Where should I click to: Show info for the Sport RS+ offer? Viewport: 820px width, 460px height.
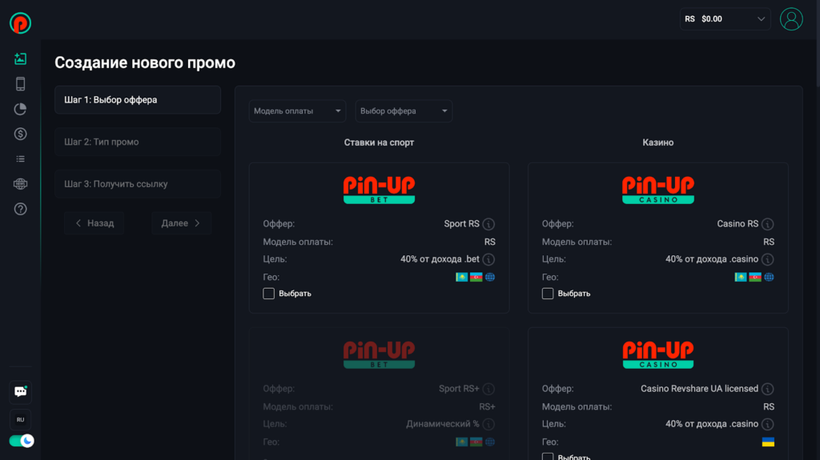coord(488,389)
